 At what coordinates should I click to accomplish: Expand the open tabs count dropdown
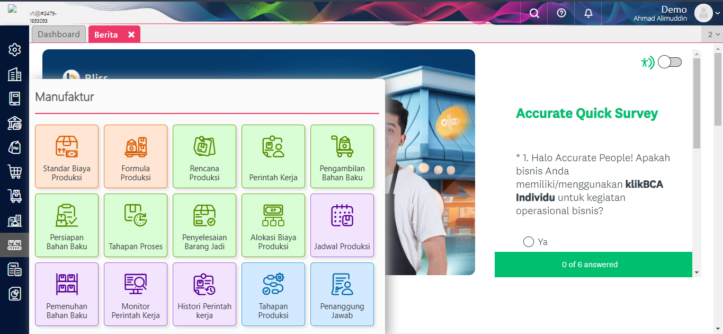coord(713,34)
